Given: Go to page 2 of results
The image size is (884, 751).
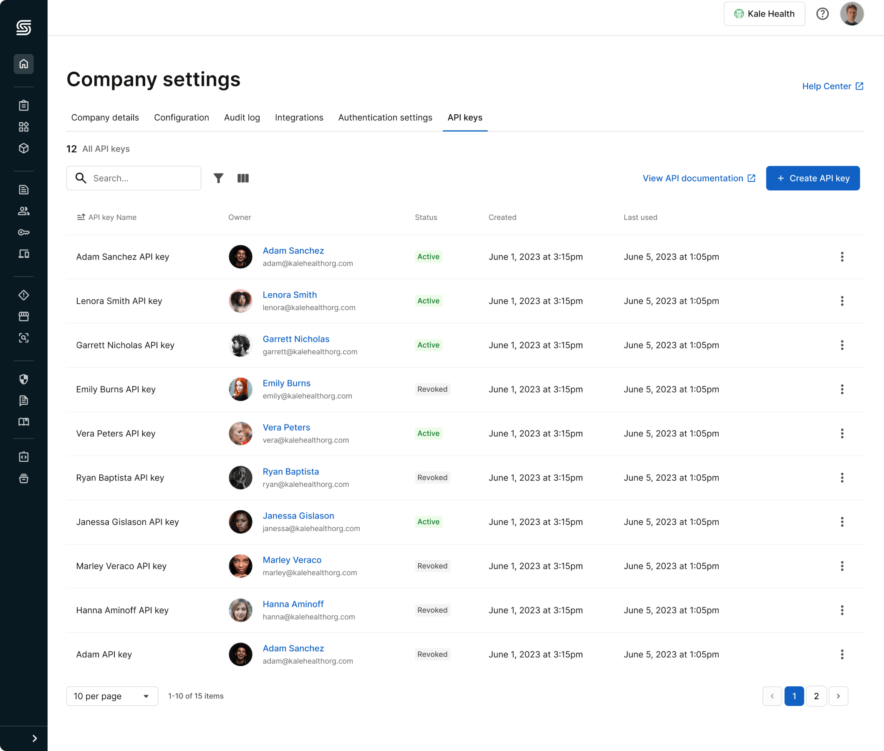Looking at the screenshot, I should [816, 696].
